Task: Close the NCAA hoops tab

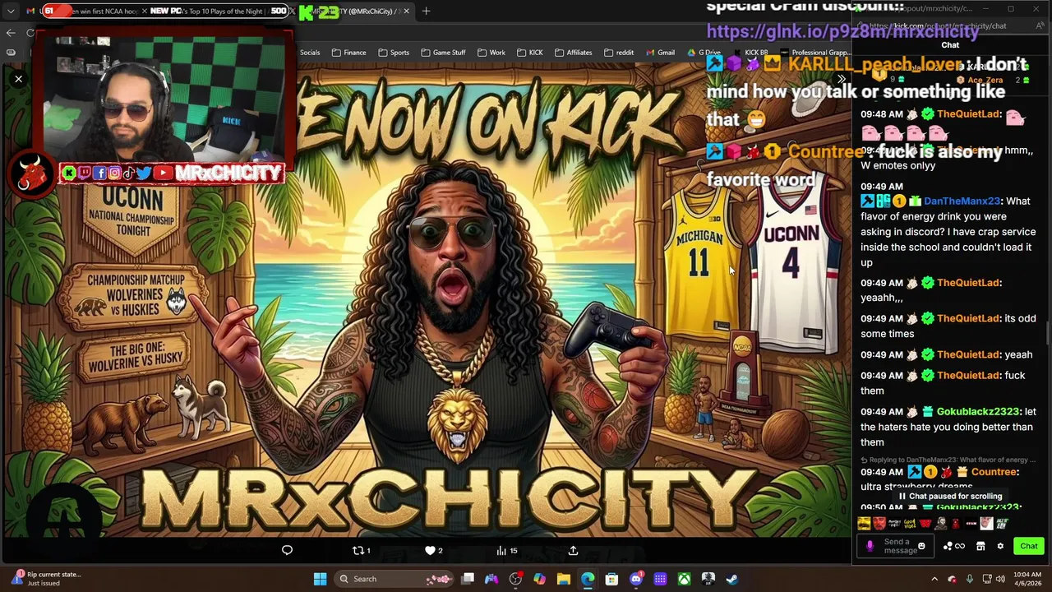Action: [143, 11]
